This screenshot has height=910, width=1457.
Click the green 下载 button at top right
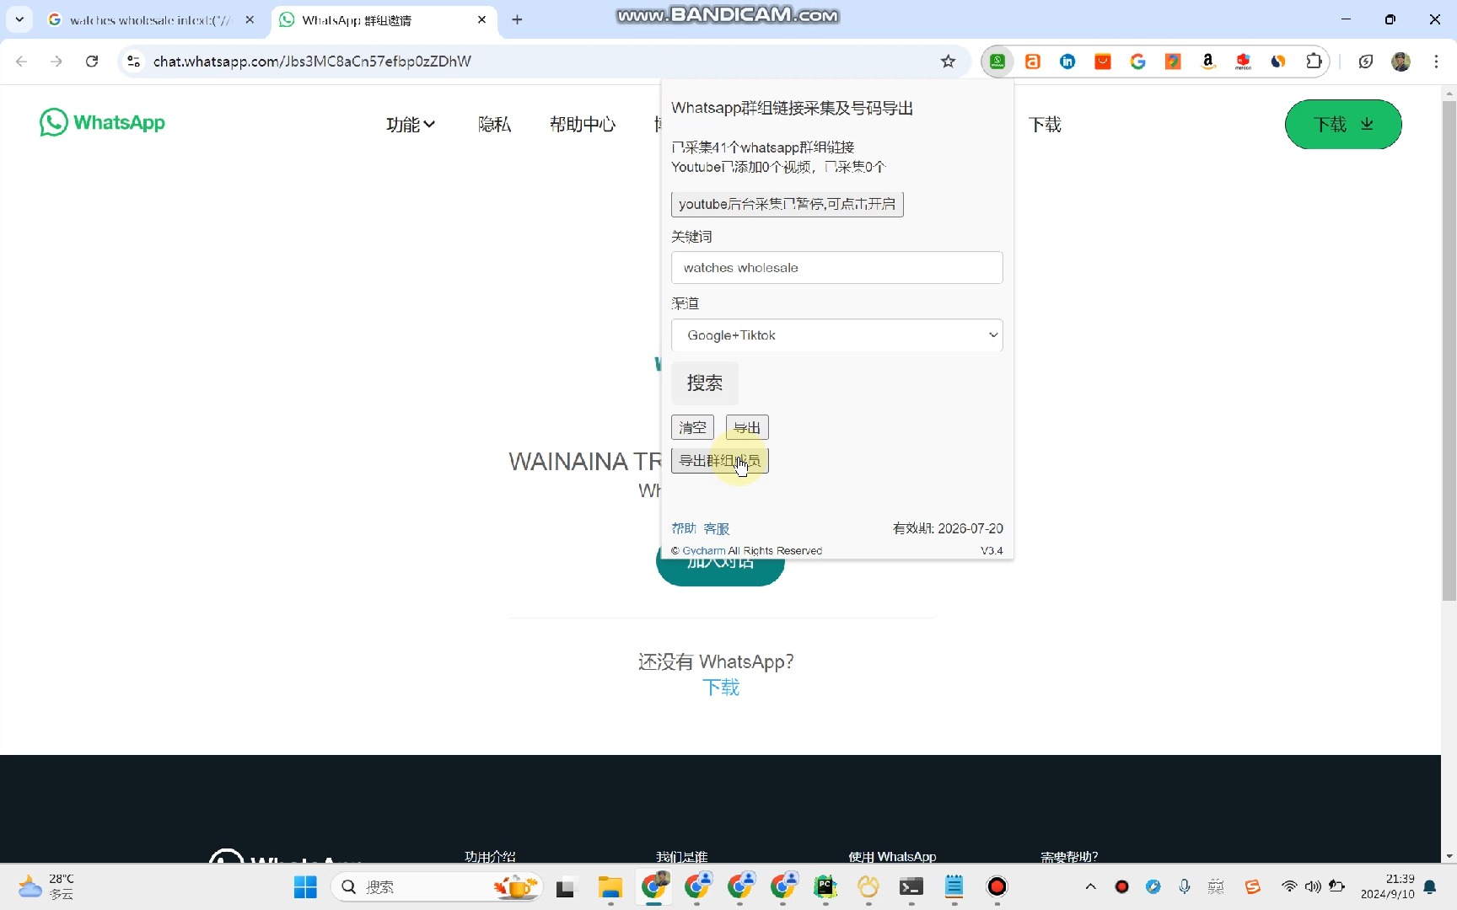click(x=1343, y=125)
